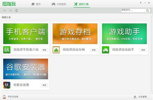
Task: Click the magnifier search icon
Action: 147,10
